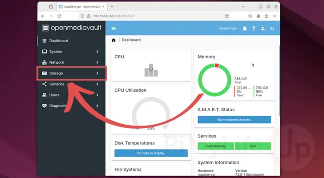Viewport: 324px width, 178px height.
Task: Click No data to display banner
Action: [151, 153]
